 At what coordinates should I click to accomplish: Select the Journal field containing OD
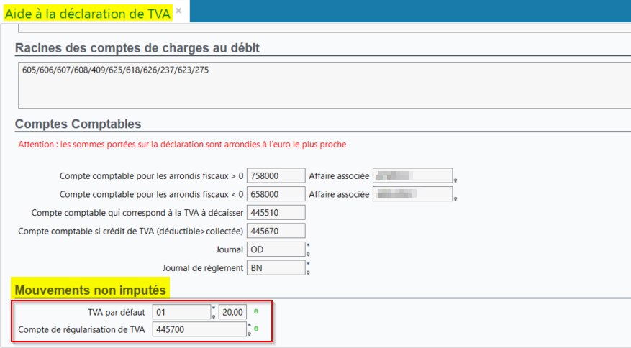[x=276, y=249]
